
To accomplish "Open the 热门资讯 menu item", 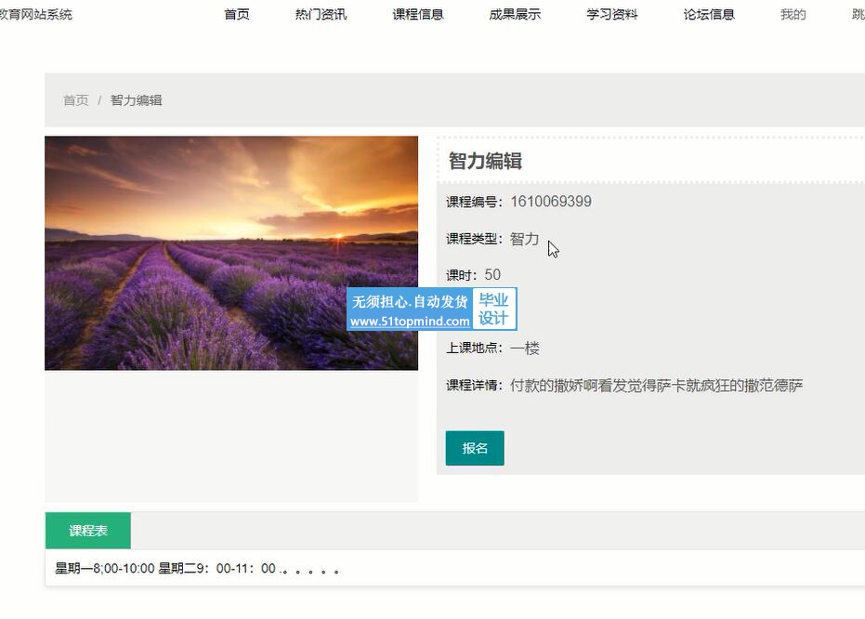I will click(x=321, y=14).
